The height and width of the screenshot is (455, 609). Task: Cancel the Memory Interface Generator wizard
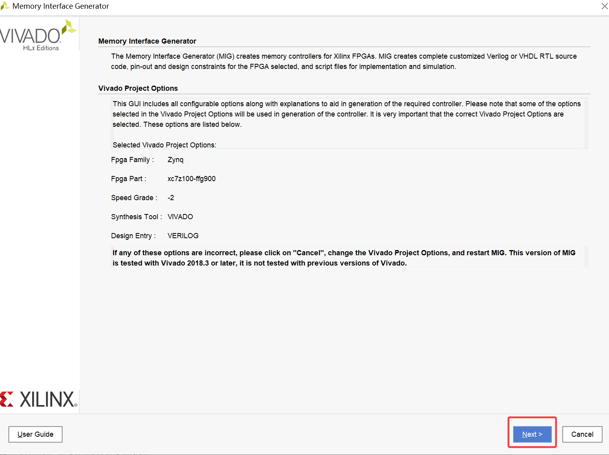point(582,434)
